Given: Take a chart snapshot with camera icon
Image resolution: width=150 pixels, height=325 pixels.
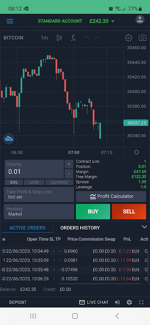Looking at the screenshot, I should 142,38.
